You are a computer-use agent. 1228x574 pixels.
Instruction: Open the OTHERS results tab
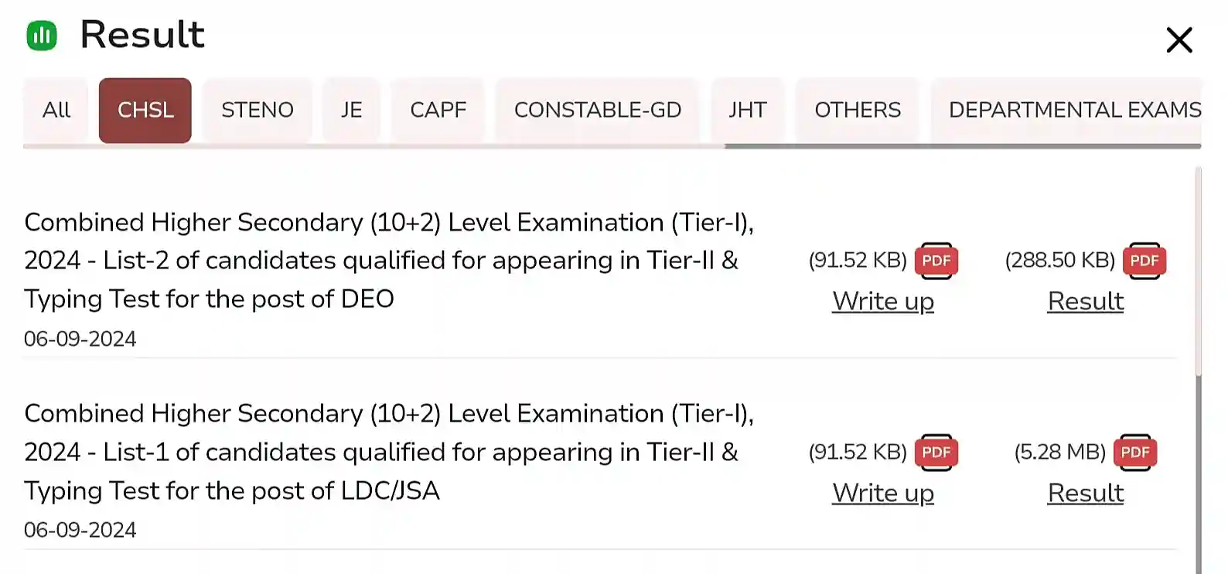click(x=857, y=110)
